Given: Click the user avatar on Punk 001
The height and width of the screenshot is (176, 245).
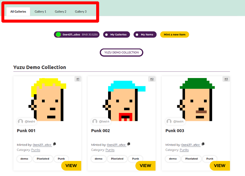Looking at the screenshot, I should click(21, 121).
